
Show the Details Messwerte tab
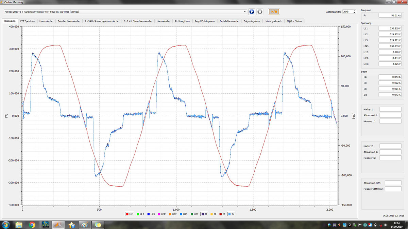[230, 21]
